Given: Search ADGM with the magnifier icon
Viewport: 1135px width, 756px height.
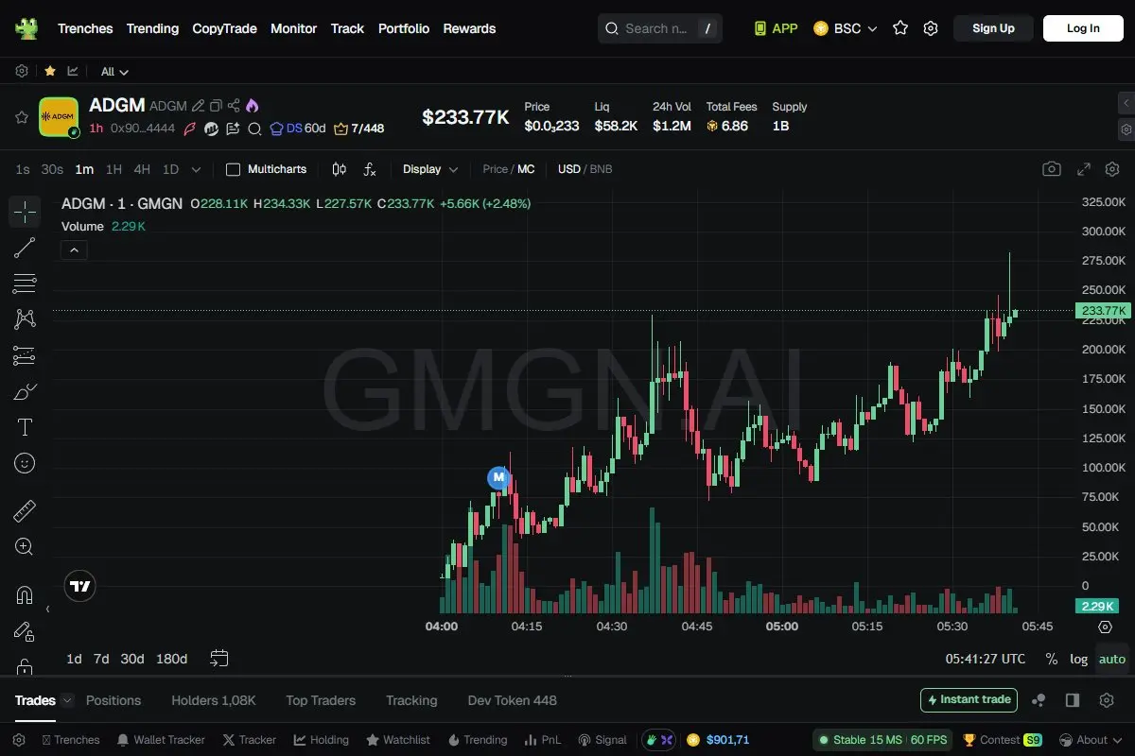Looking at the screenshot, I should [x=253, y=129].
